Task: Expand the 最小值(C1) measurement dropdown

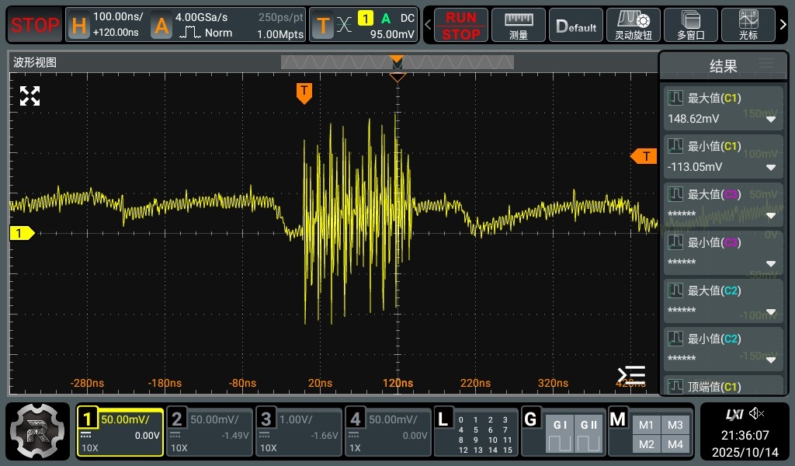Action: pos(771,168)
